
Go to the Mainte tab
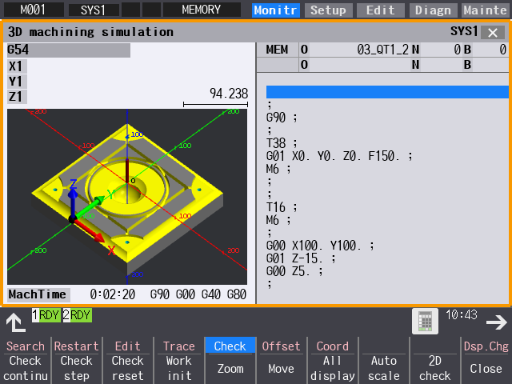(486, 10)
